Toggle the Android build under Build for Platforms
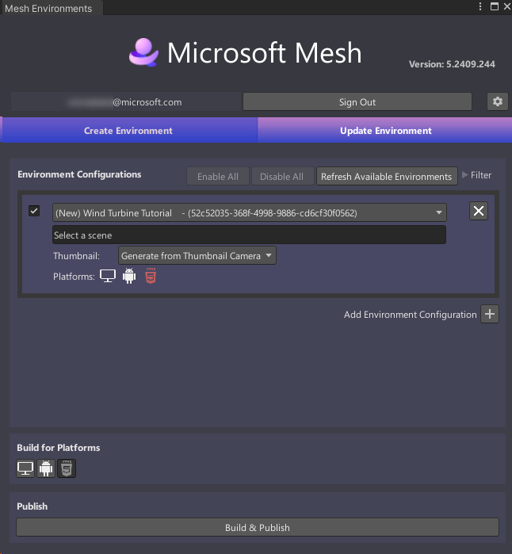 [x=46, y=468]
